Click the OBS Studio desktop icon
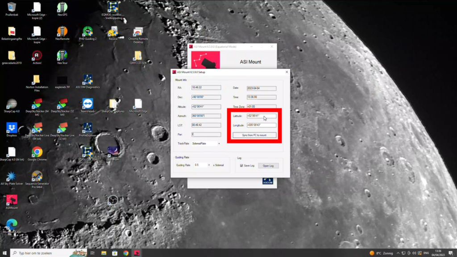This screenshot has width=457, height=257. point(113,203)
